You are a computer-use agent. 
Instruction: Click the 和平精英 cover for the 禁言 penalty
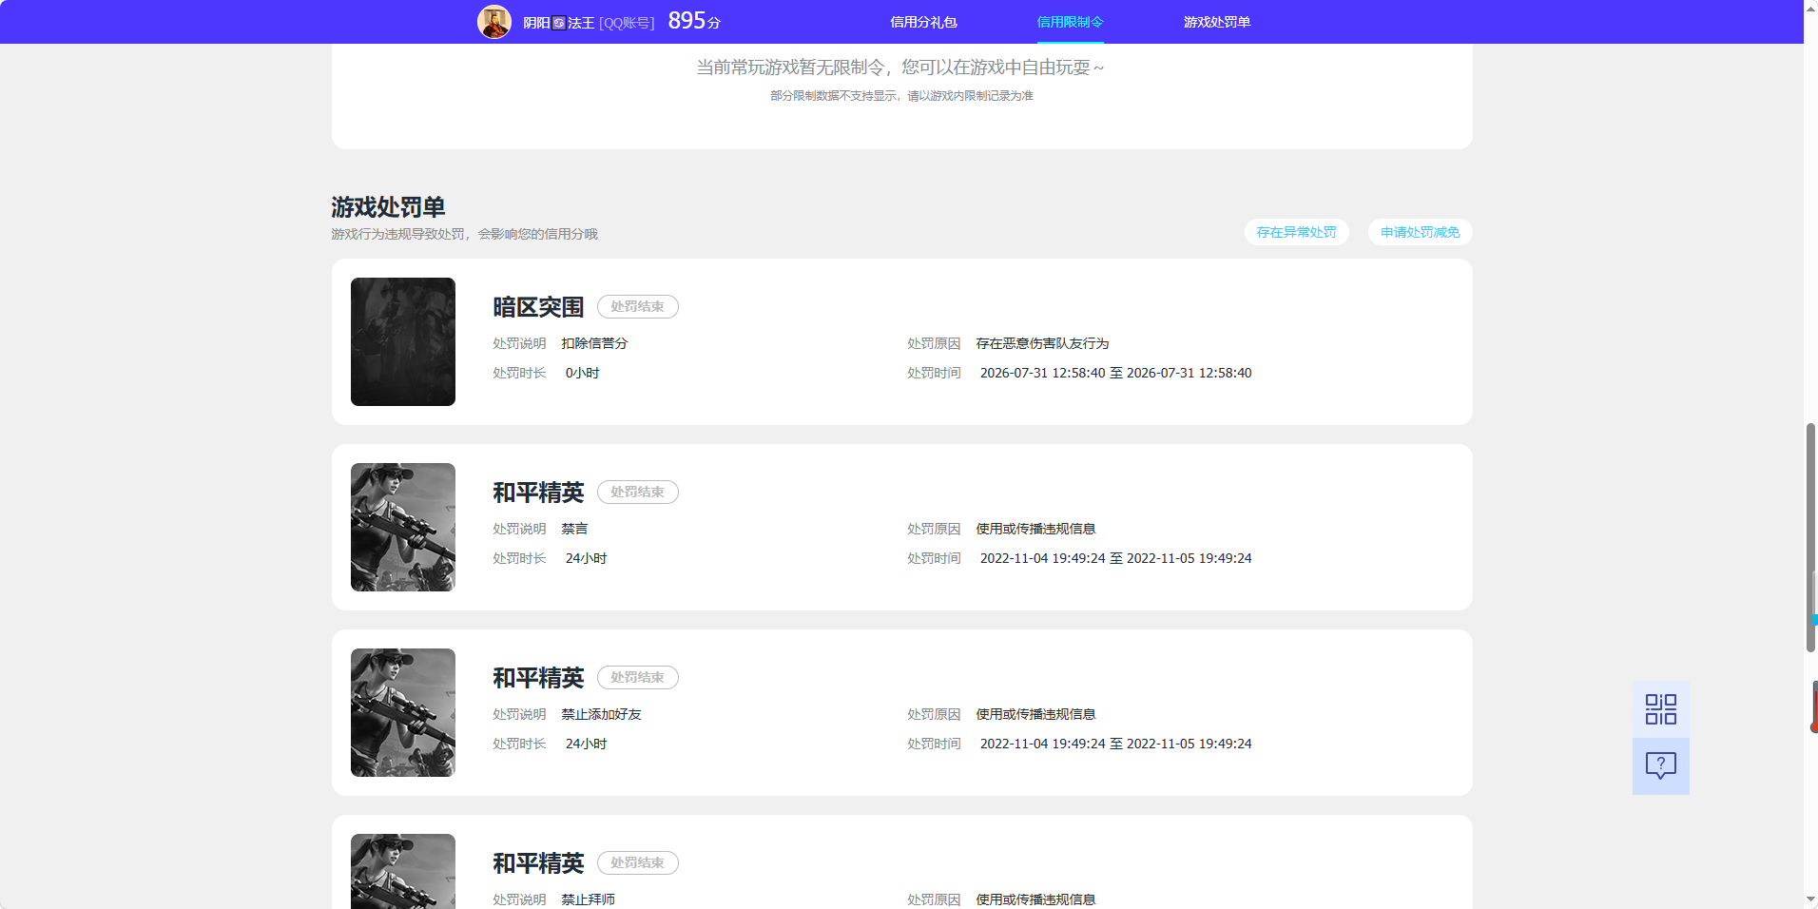pyautogui.click(x=403, y=527)
